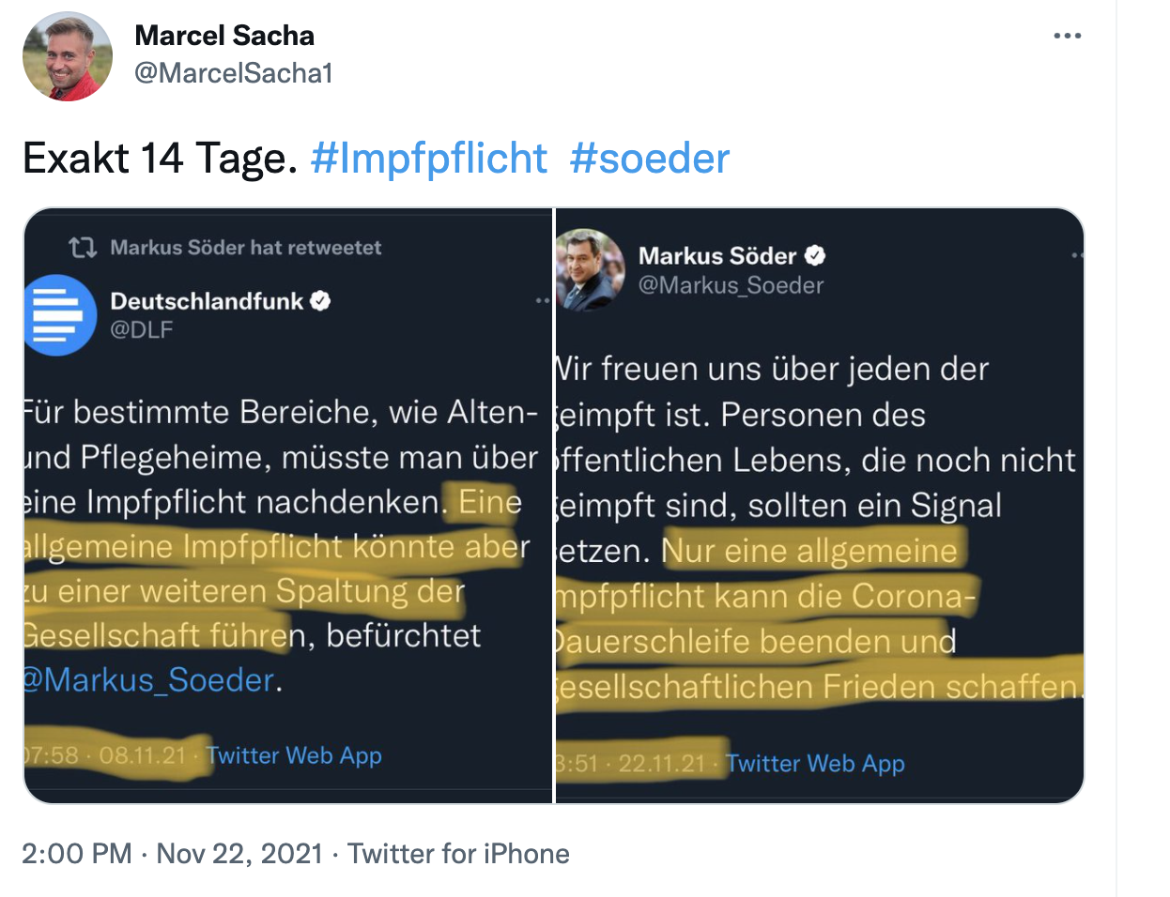Click the blue @Markus_Soeder mention in left screenshot

click(150, 679)
